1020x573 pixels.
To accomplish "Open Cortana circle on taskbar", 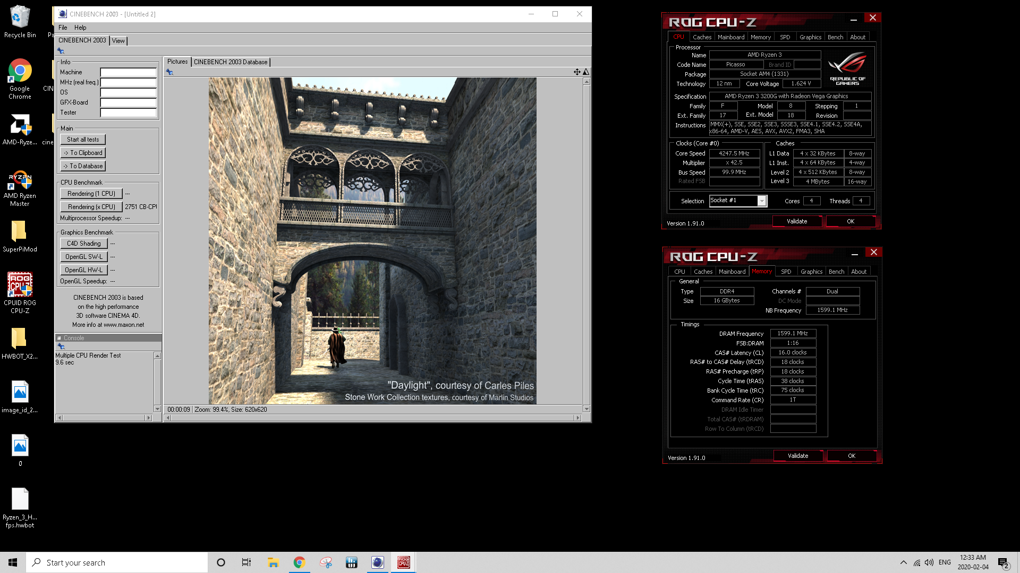I will tap(221, 562).
